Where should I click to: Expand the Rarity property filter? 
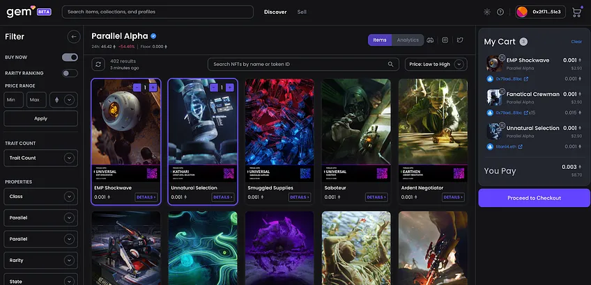coord(40,260)
